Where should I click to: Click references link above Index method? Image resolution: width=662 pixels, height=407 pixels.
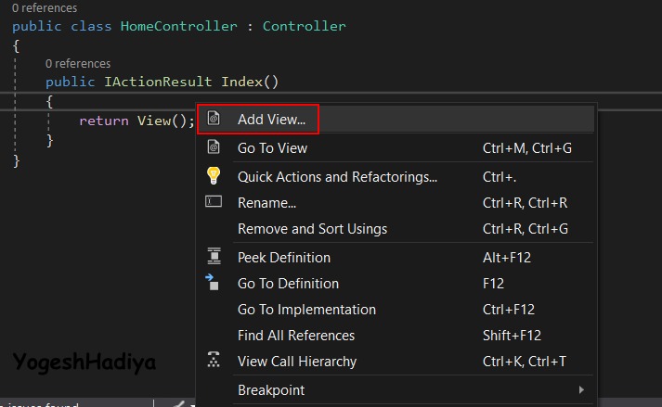pyautogui.click(x=77, y=63)
